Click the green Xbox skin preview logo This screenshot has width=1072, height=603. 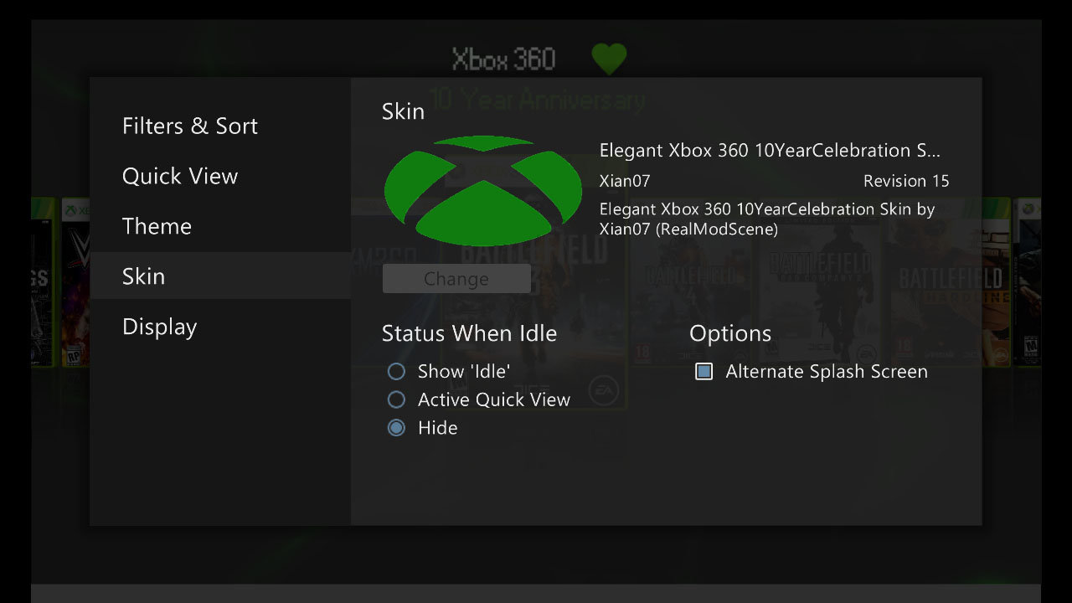483,190
